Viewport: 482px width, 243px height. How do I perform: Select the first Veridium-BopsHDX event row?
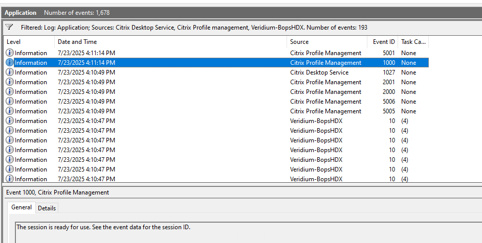205,121
